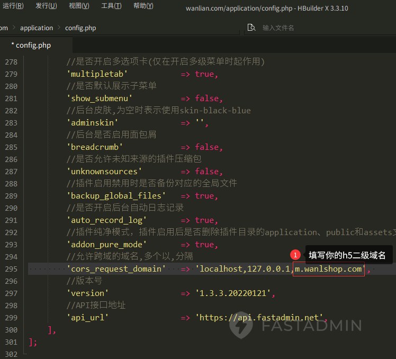Click the application breadcrumb folder
This screenshot has height=359, width=396.
[x=37, y=28]
